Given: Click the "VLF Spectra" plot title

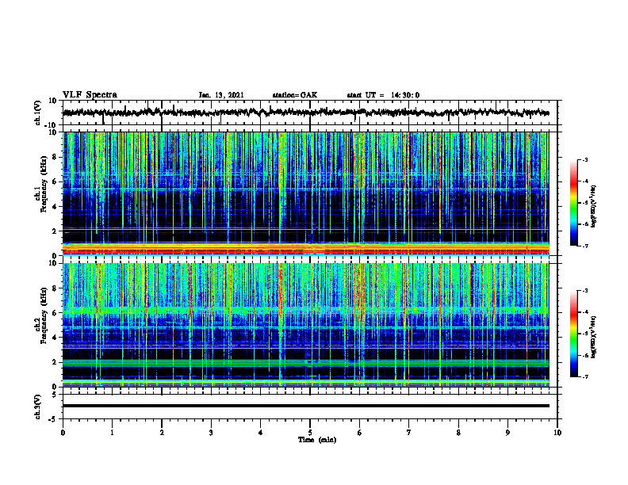Looking at the screenshot, I should [90, 95].
